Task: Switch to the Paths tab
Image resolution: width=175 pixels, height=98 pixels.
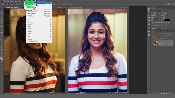Action: click(169, 31)
